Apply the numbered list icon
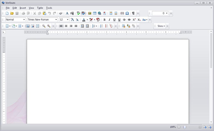Viewport: 214px width, 131px height. tap(106, 26)
